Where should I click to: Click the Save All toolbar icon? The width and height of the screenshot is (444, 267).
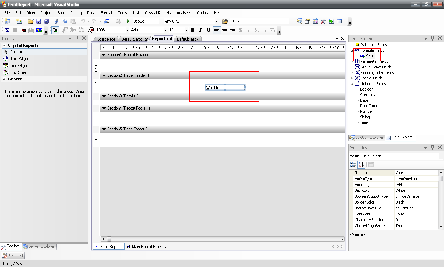click(46, 21)
